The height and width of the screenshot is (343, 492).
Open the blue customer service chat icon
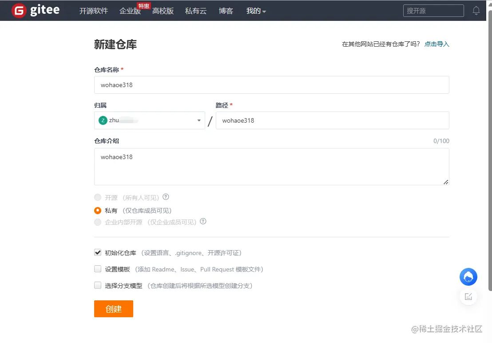point(468,277)
